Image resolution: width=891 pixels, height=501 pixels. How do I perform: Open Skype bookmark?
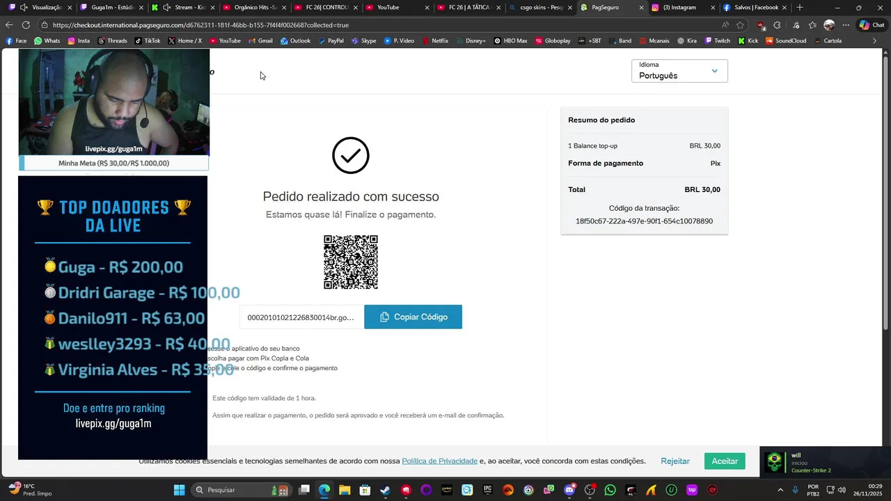[363, 41]
